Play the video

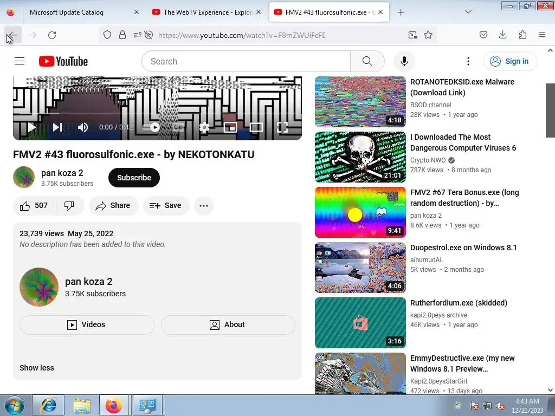32,127
